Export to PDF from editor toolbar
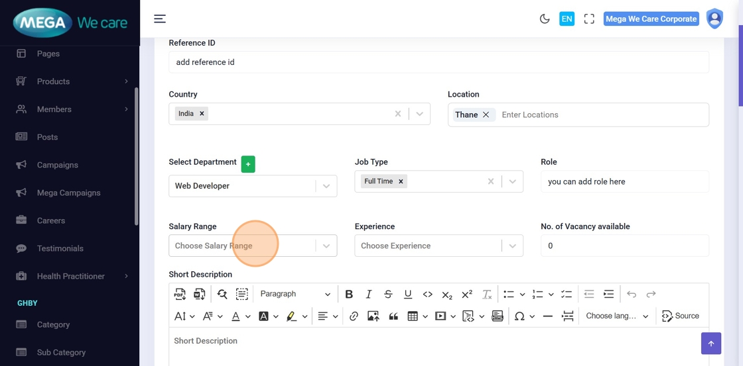The image size is (743, 366). [180, 295]
